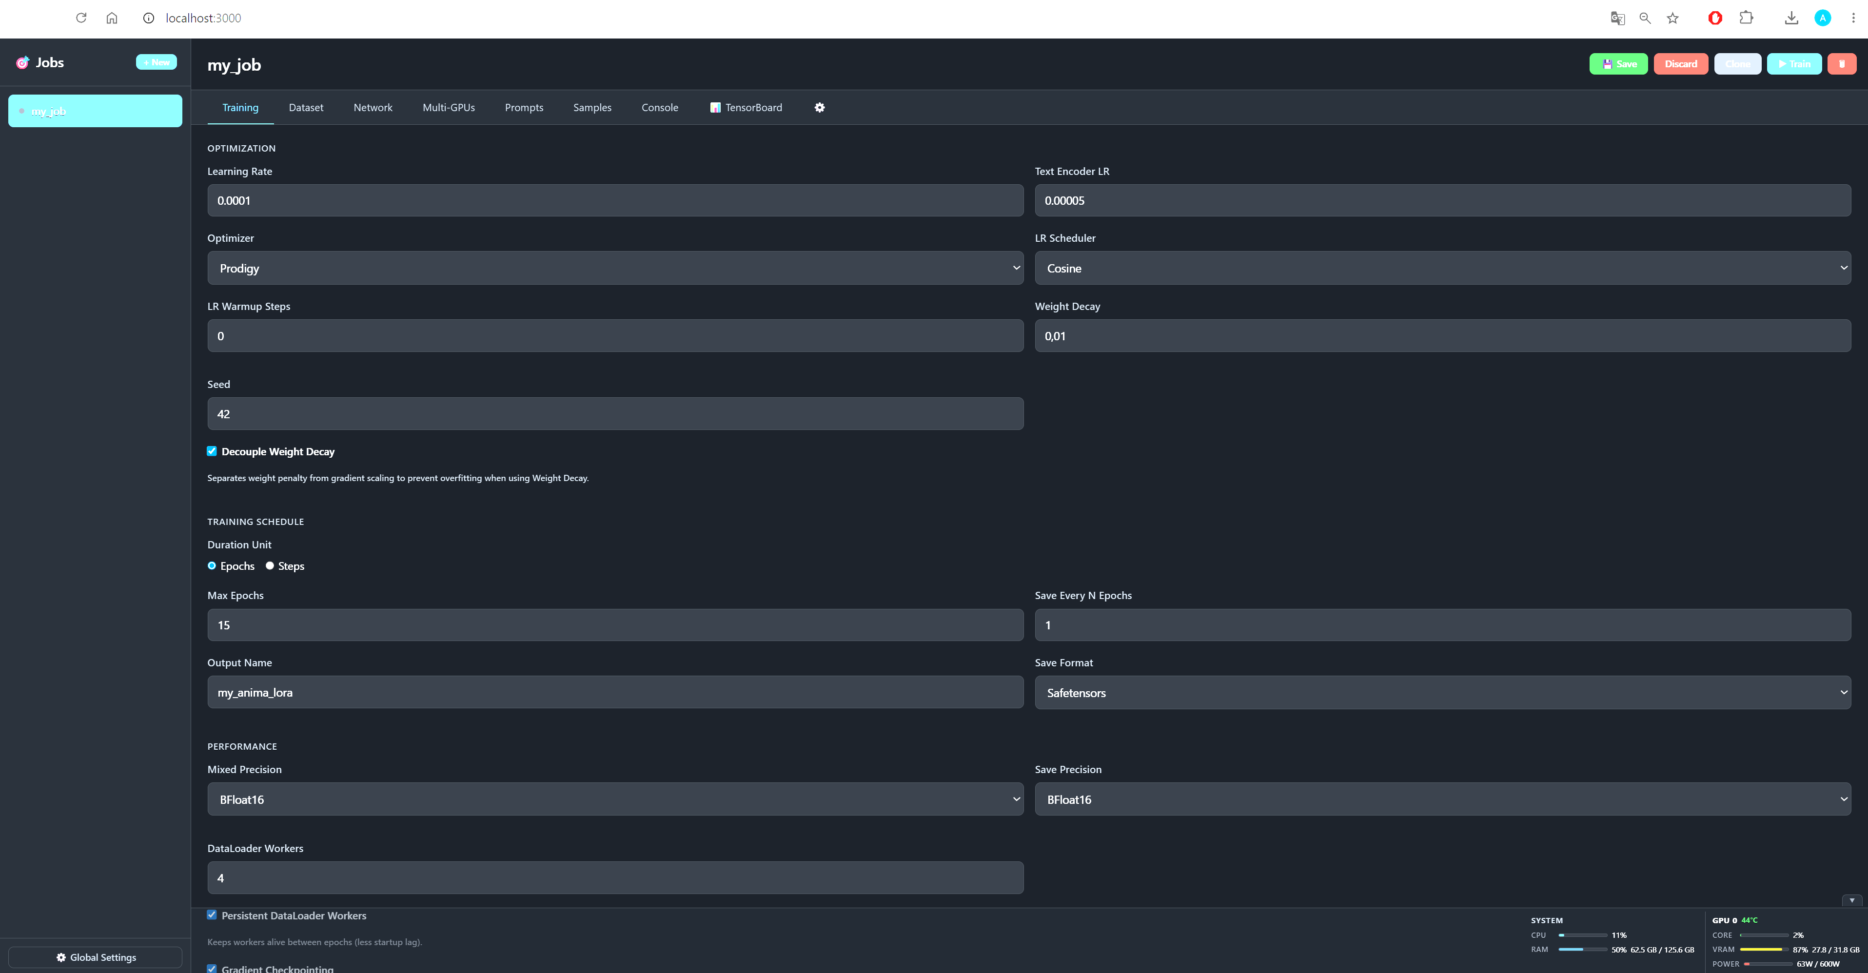
Task: Click the my_job page title
Action: click(x=234, y=64)
